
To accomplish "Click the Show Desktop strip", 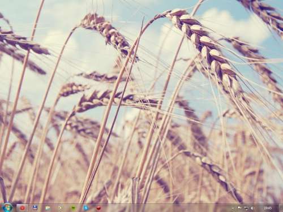I will click(281, 208).
